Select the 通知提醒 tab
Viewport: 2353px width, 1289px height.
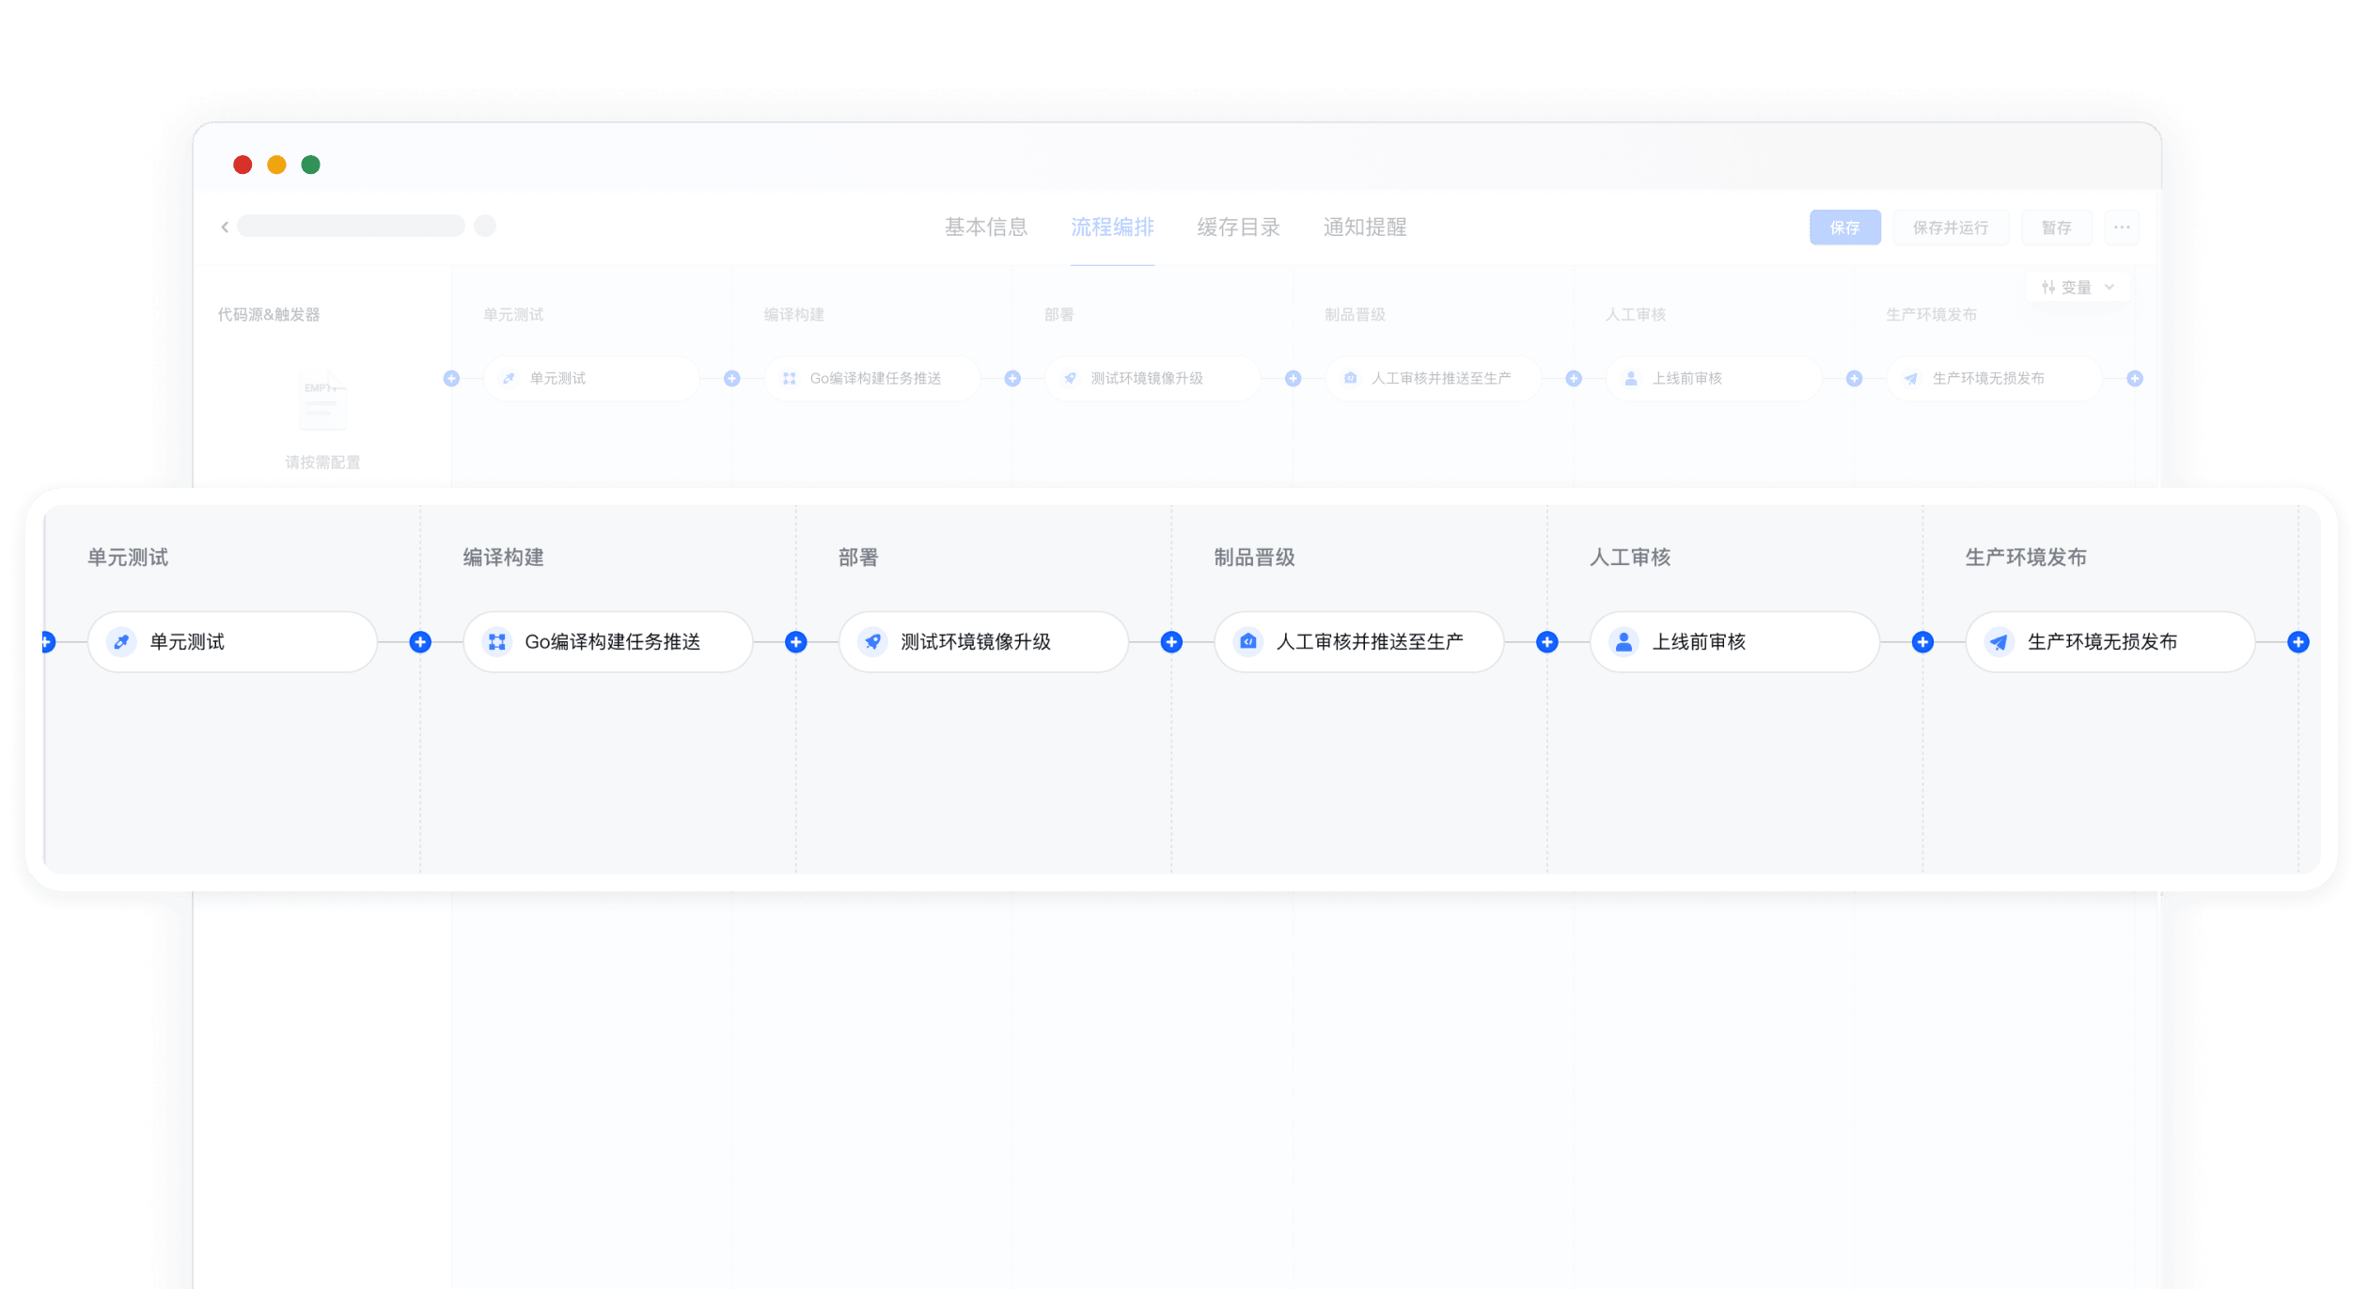(x=1364, y=227)
